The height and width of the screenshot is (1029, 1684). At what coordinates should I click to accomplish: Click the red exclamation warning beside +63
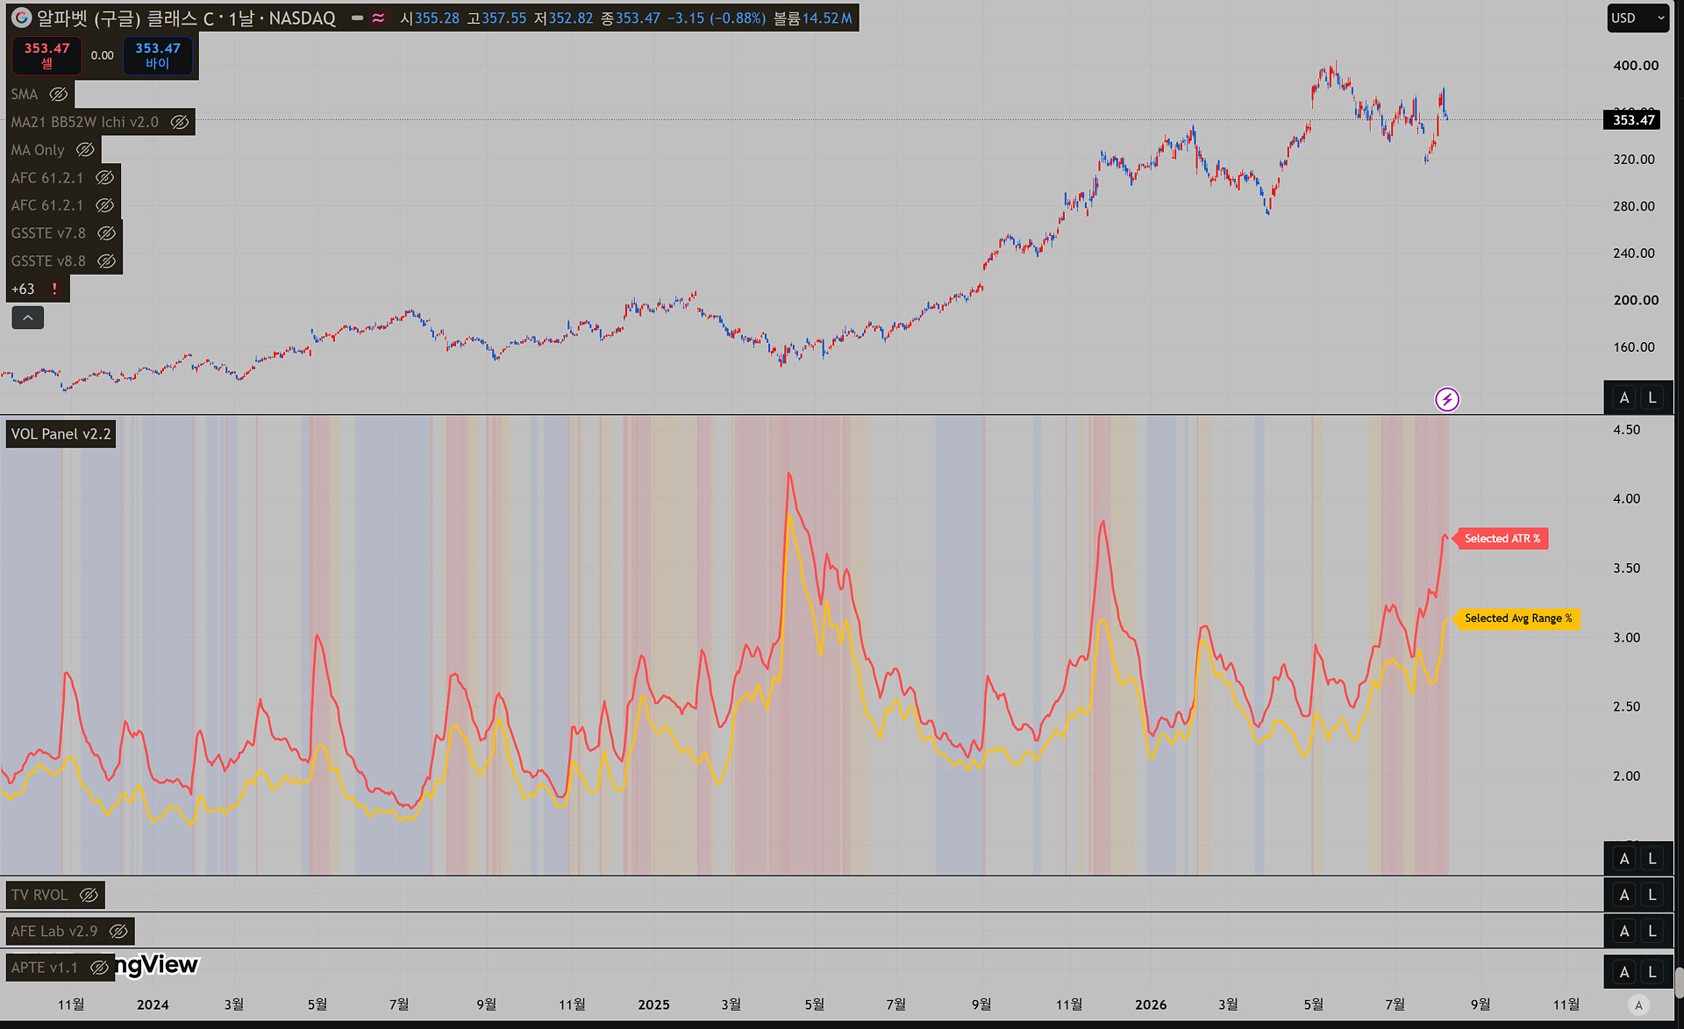54,289
